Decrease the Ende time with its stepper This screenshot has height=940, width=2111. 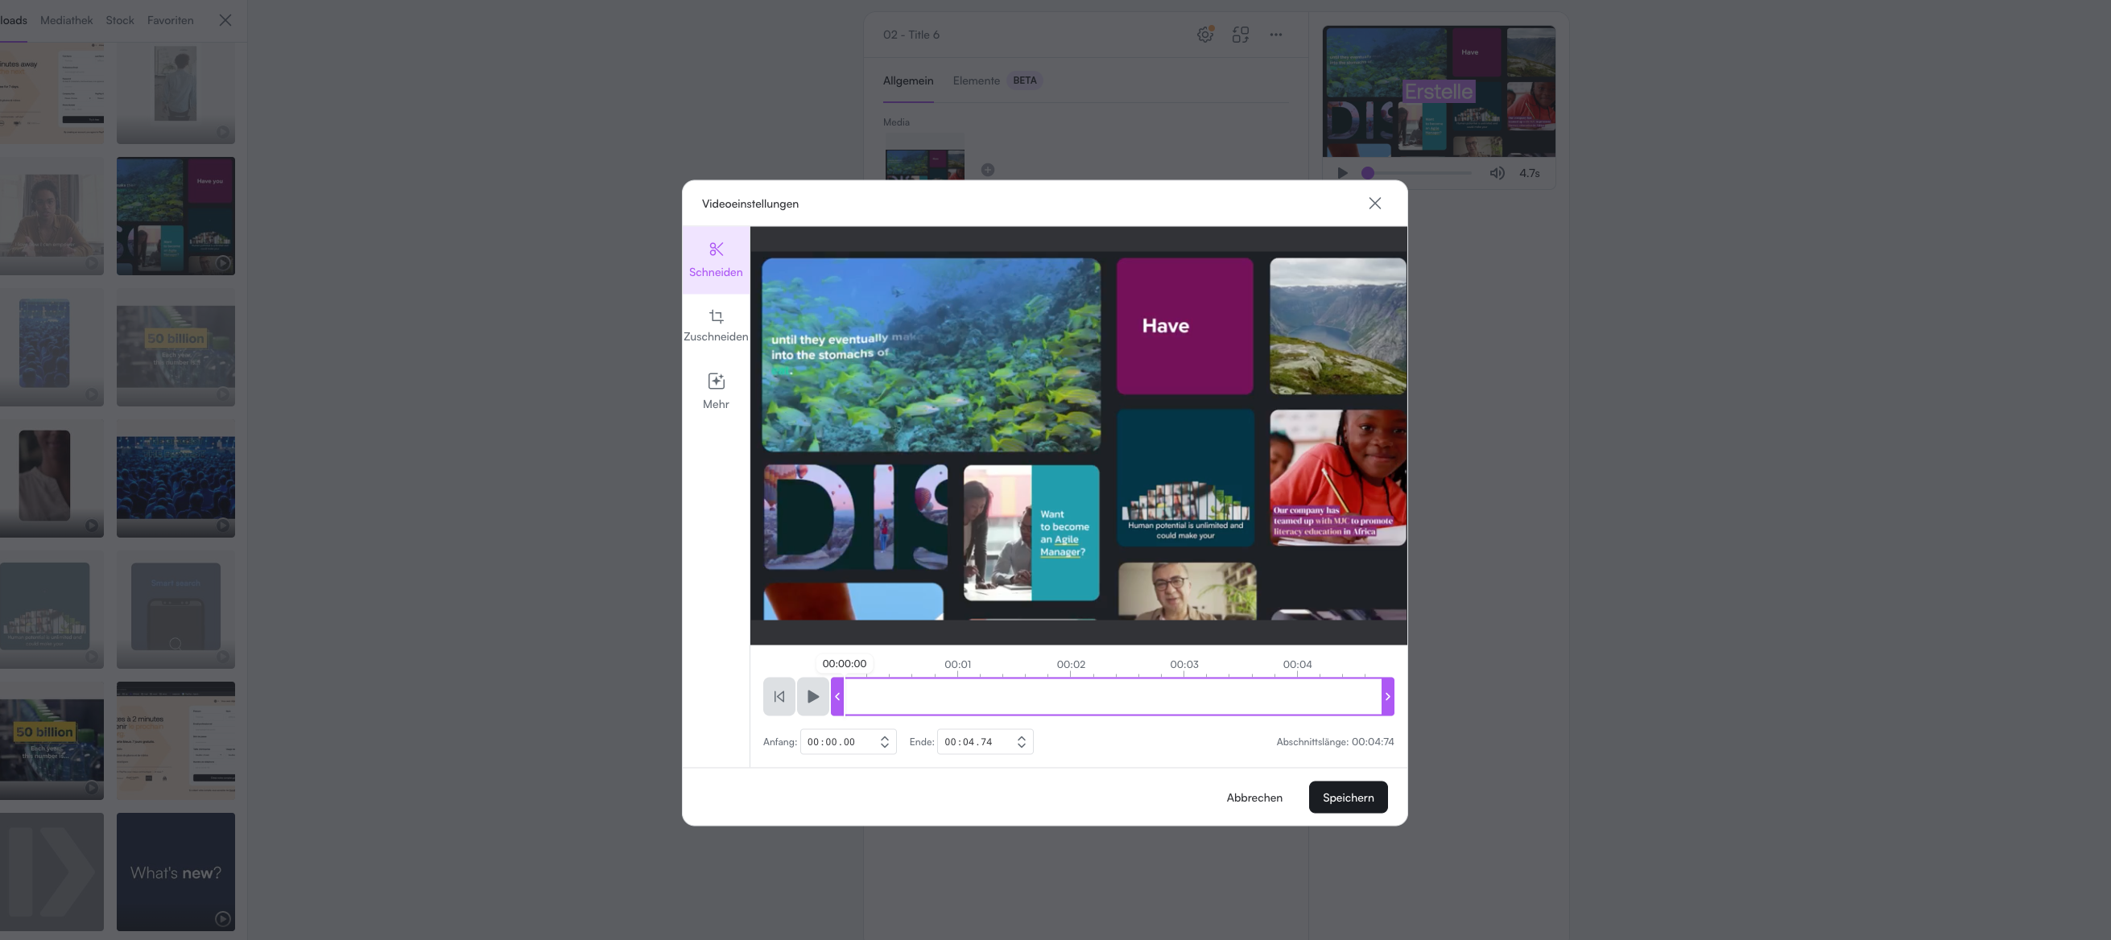(1021, 746)
